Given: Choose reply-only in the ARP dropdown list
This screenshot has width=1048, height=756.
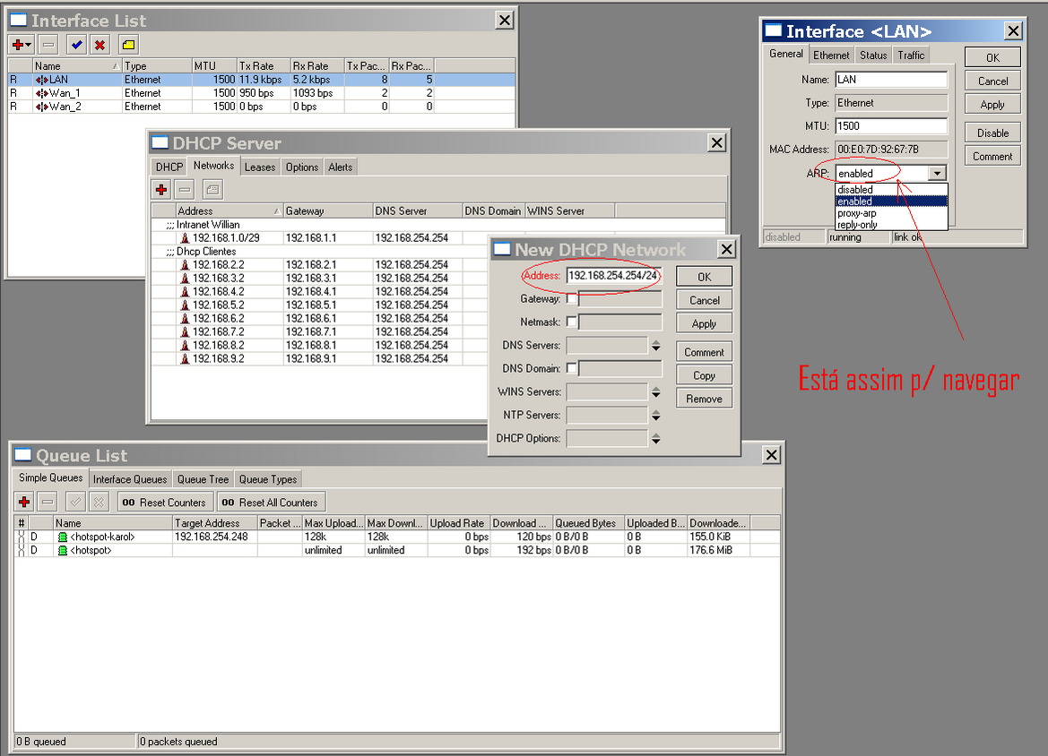Looking at the screenshot, I should 891,225.
